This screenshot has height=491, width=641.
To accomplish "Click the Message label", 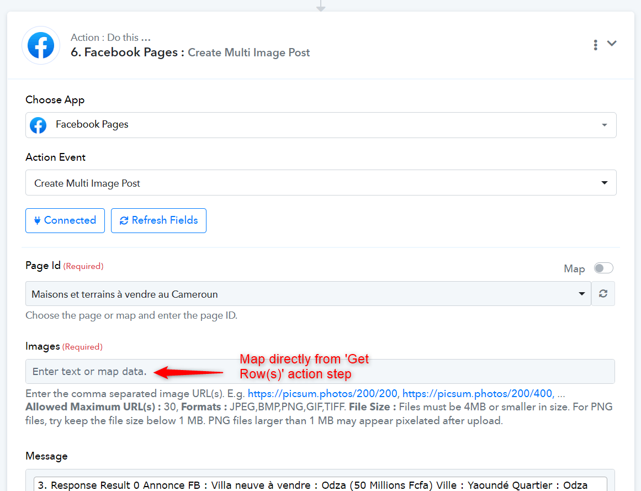I will (x=46, y=456).
